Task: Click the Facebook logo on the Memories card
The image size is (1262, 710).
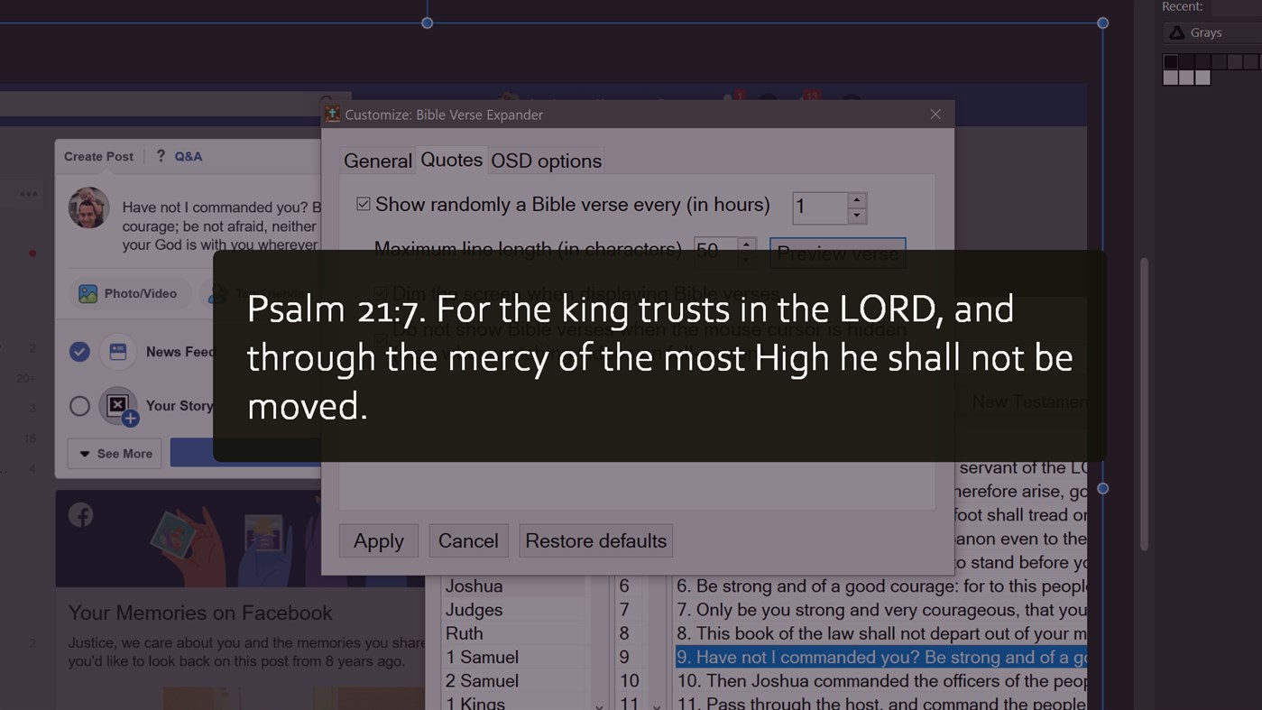Action: (80, 514)
